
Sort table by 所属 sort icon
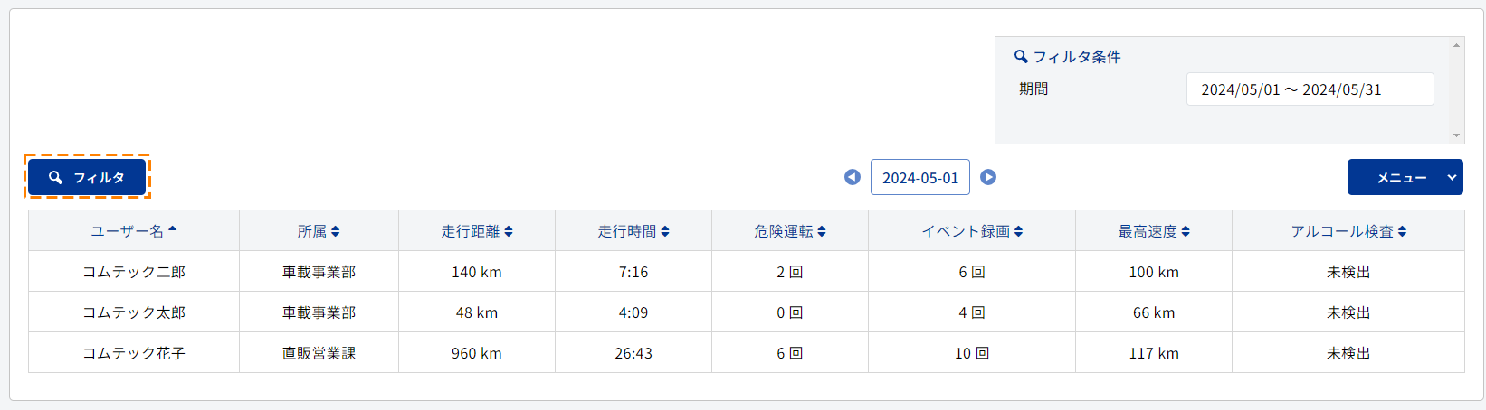tap(336, 231)
